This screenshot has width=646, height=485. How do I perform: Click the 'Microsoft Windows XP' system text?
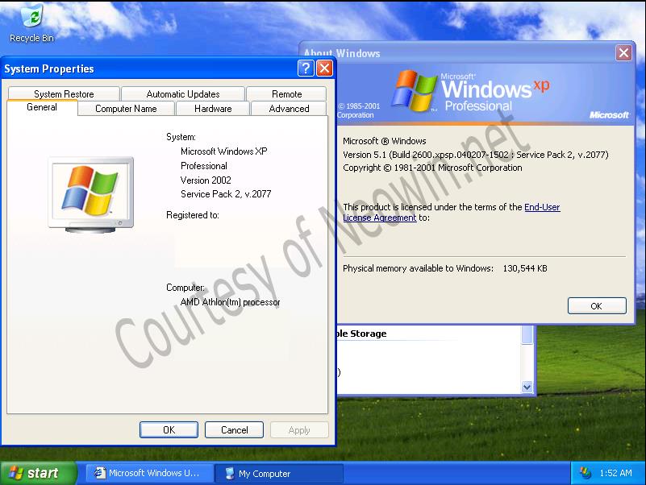tap(223, 151)
